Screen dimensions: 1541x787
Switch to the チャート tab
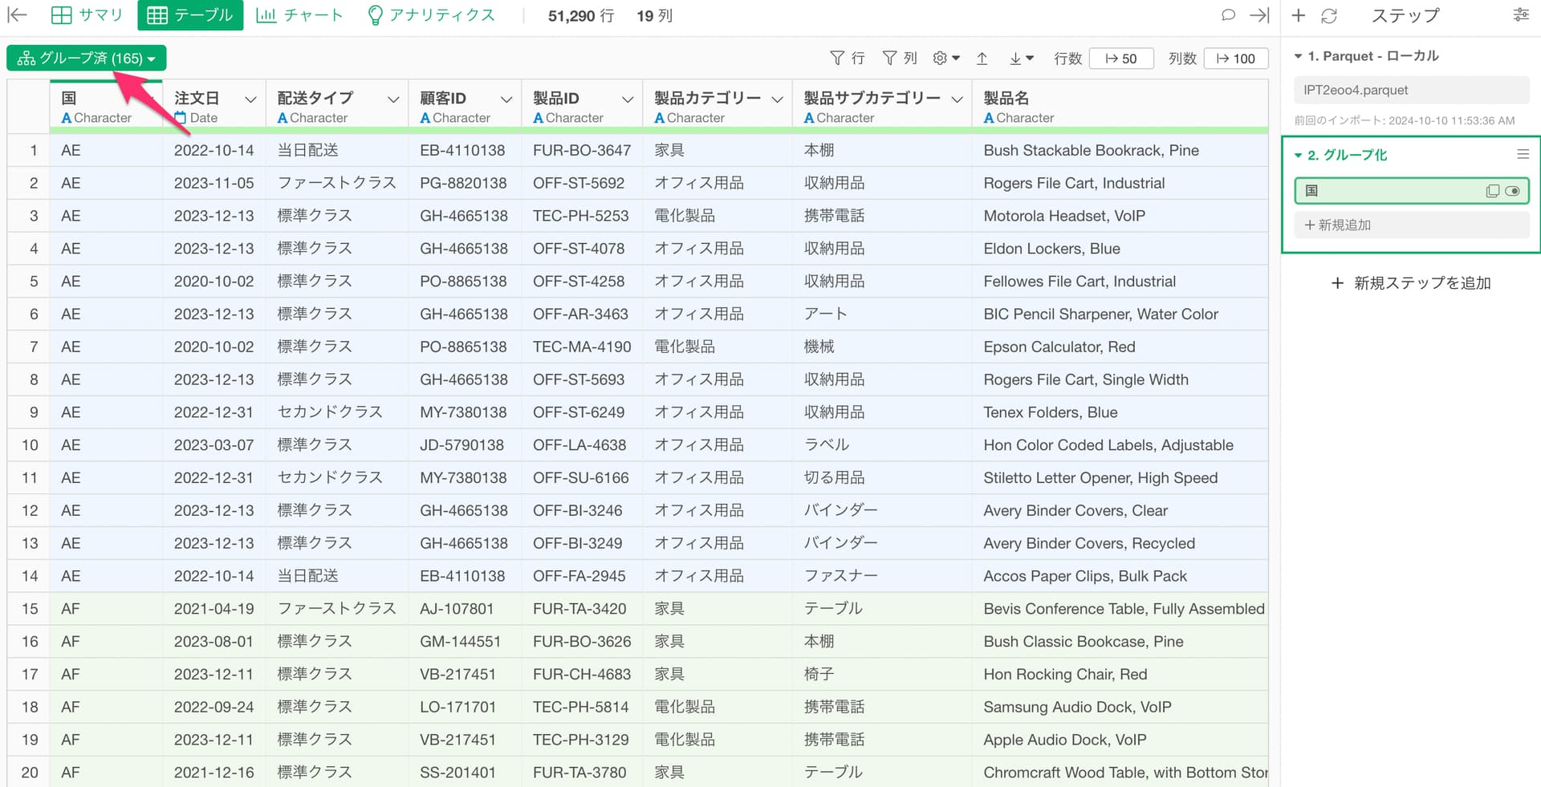coord(299,15)
